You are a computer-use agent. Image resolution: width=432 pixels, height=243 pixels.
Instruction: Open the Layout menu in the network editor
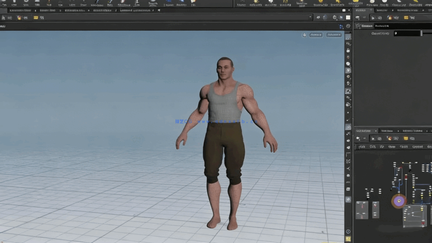coord(418,147)
